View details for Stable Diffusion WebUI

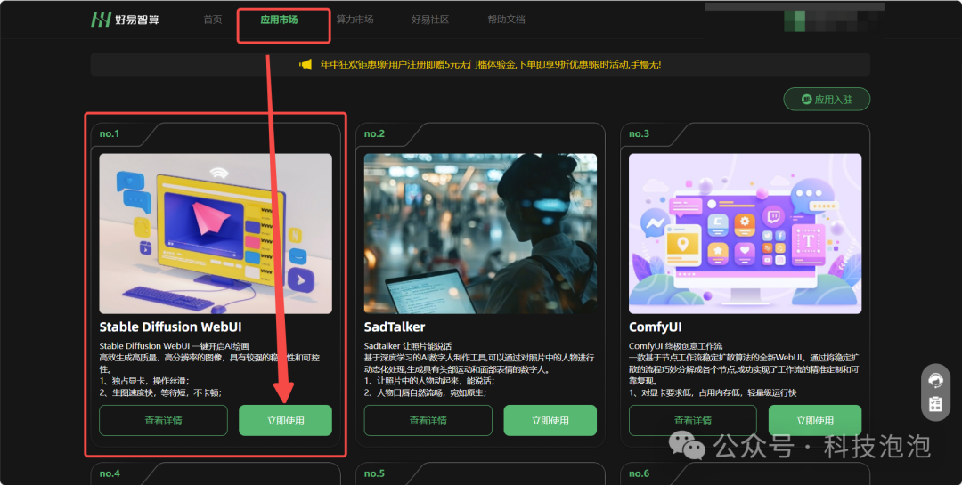163,421
